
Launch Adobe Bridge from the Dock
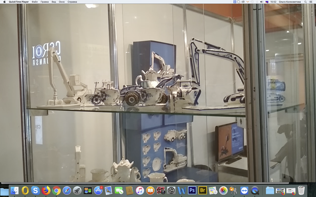(203, 190)
